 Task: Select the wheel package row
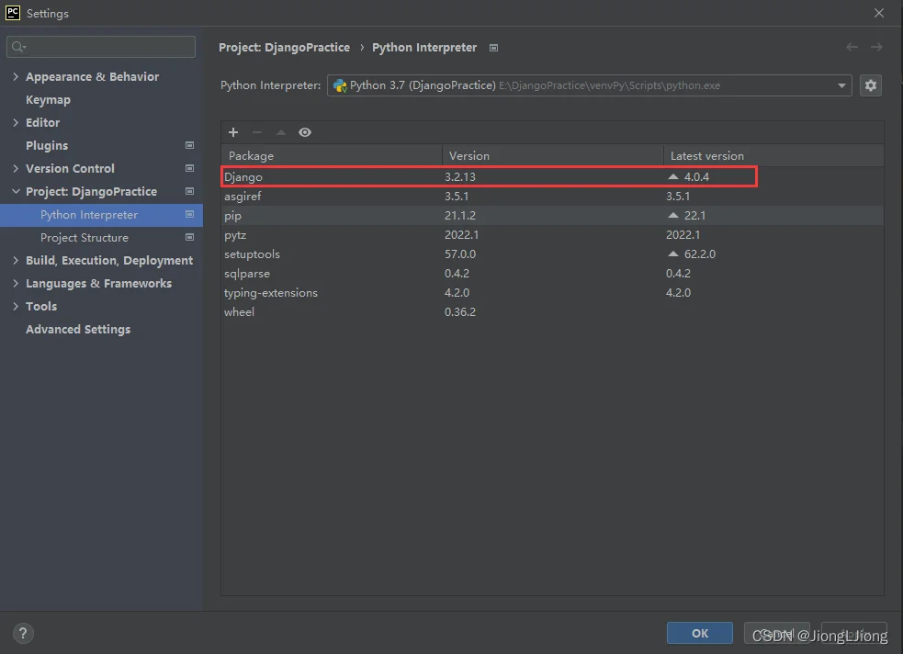click(552, 312)
